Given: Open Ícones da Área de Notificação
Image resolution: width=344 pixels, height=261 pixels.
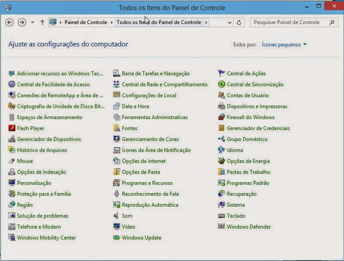Looking at the screenshot, I should click(x=156, y=150).
